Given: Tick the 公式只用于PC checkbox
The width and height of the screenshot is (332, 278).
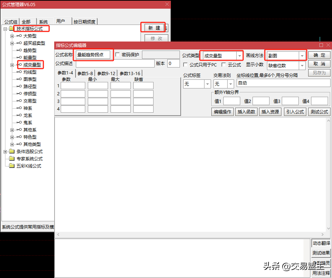Looking at the screenshot, I should pos(185,65).
